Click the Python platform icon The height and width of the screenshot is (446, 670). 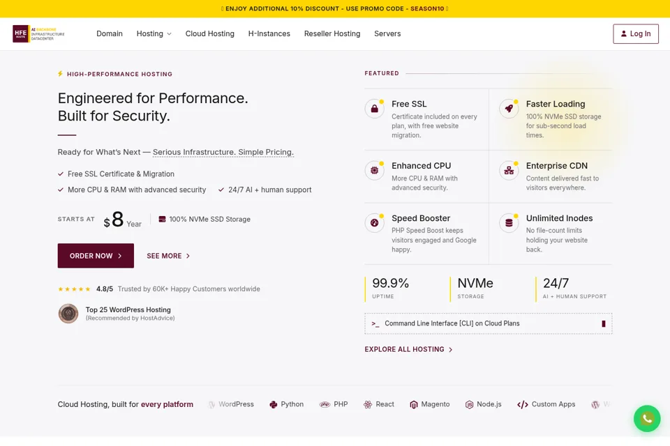coord(274,405)
